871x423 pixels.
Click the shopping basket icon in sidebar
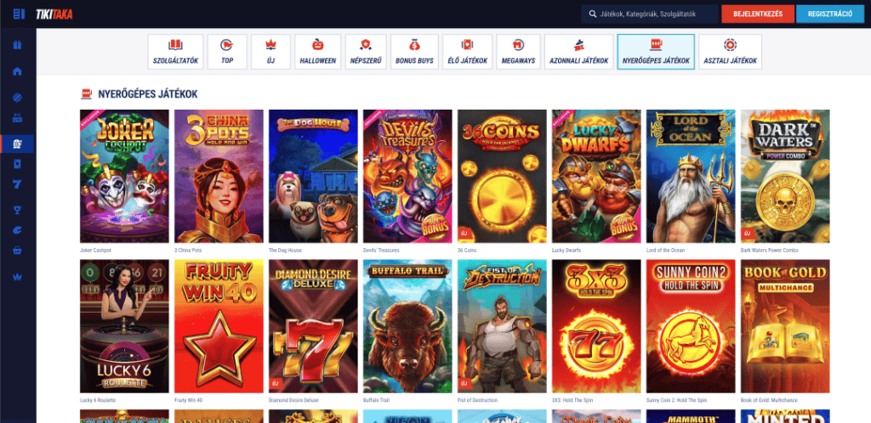point(18,251)
